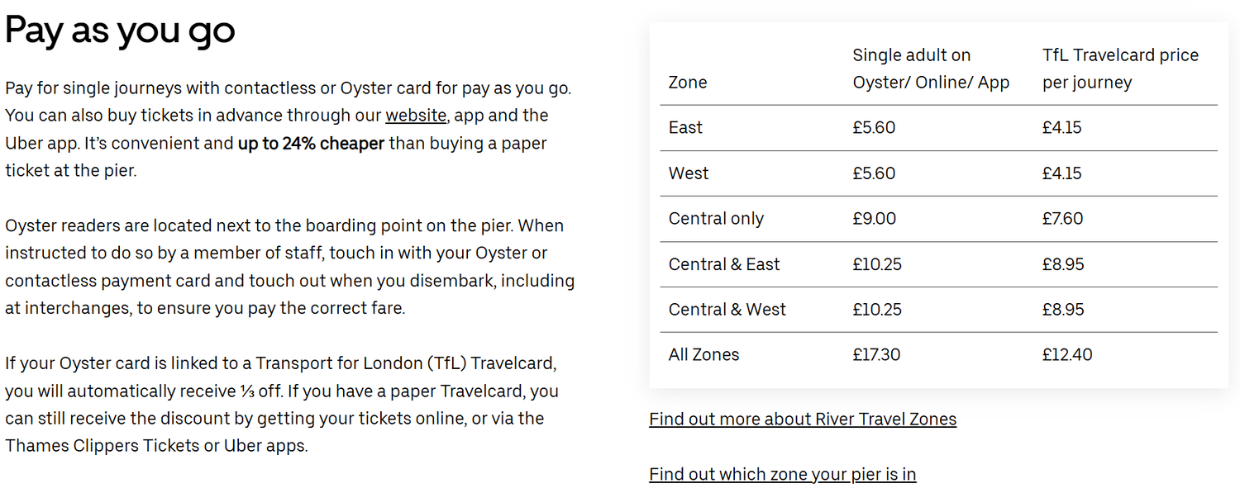
Task: Select the Central only row label
Action: [x=716, y=219]
